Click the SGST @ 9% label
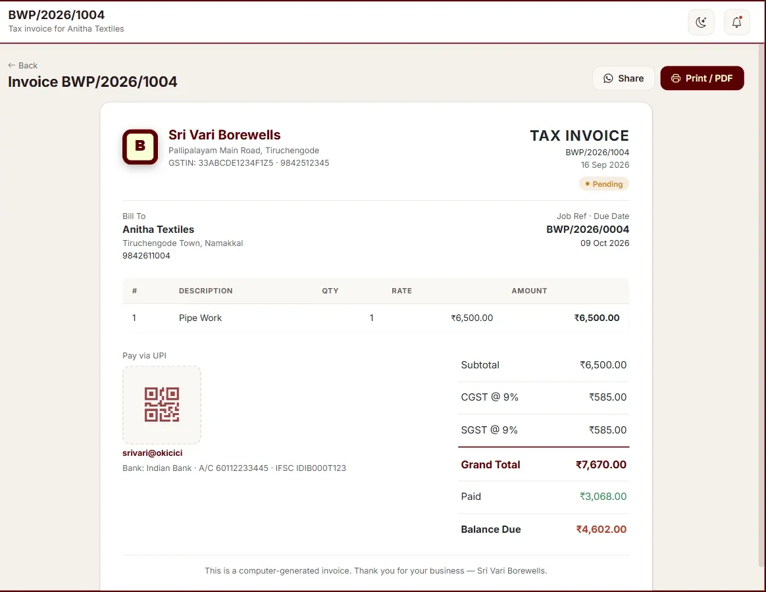This screenshot has width=766, height=592. point(489,430)
